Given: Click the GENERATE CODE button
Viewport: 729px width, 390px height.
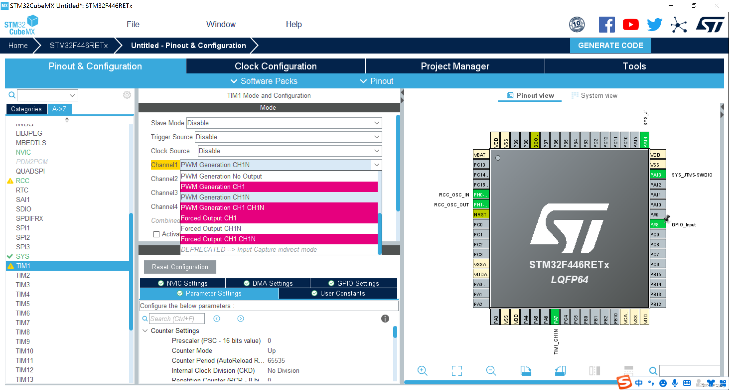Looking at the screenshot, I should click(611, 46).
